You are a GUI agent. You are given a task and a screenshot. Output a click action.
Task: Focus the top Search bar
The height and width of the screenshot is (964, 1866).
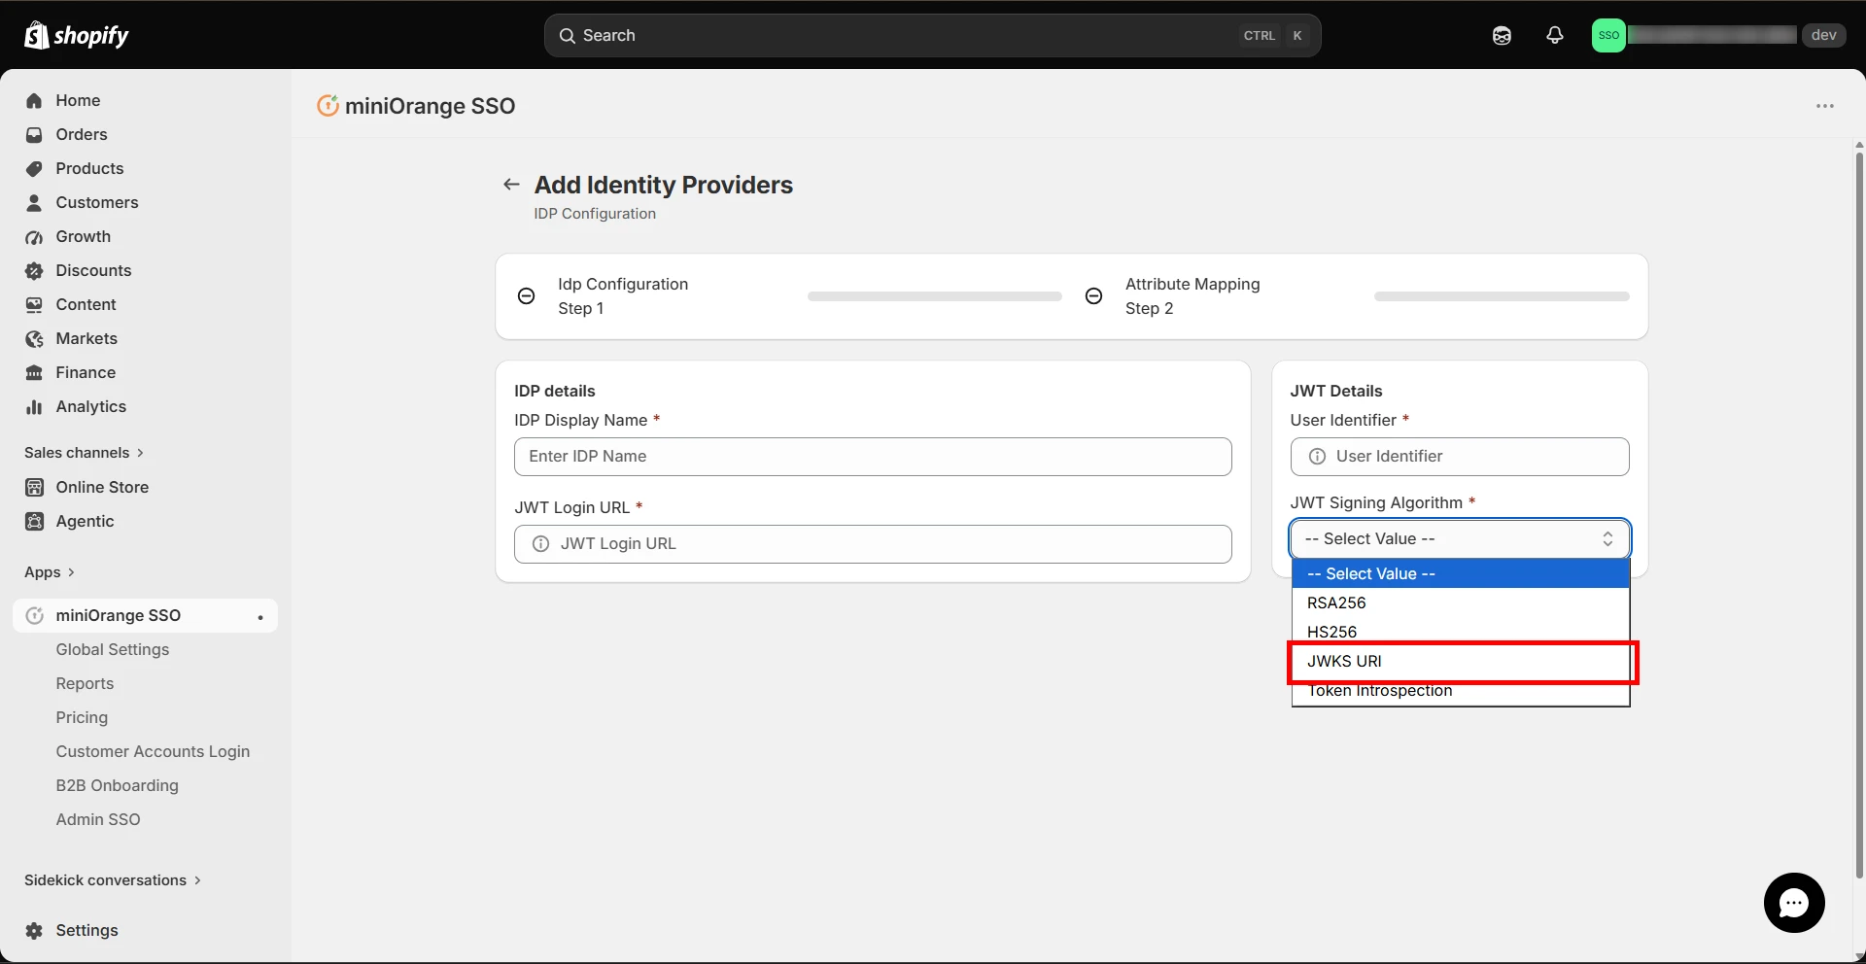tap(932, 36)
